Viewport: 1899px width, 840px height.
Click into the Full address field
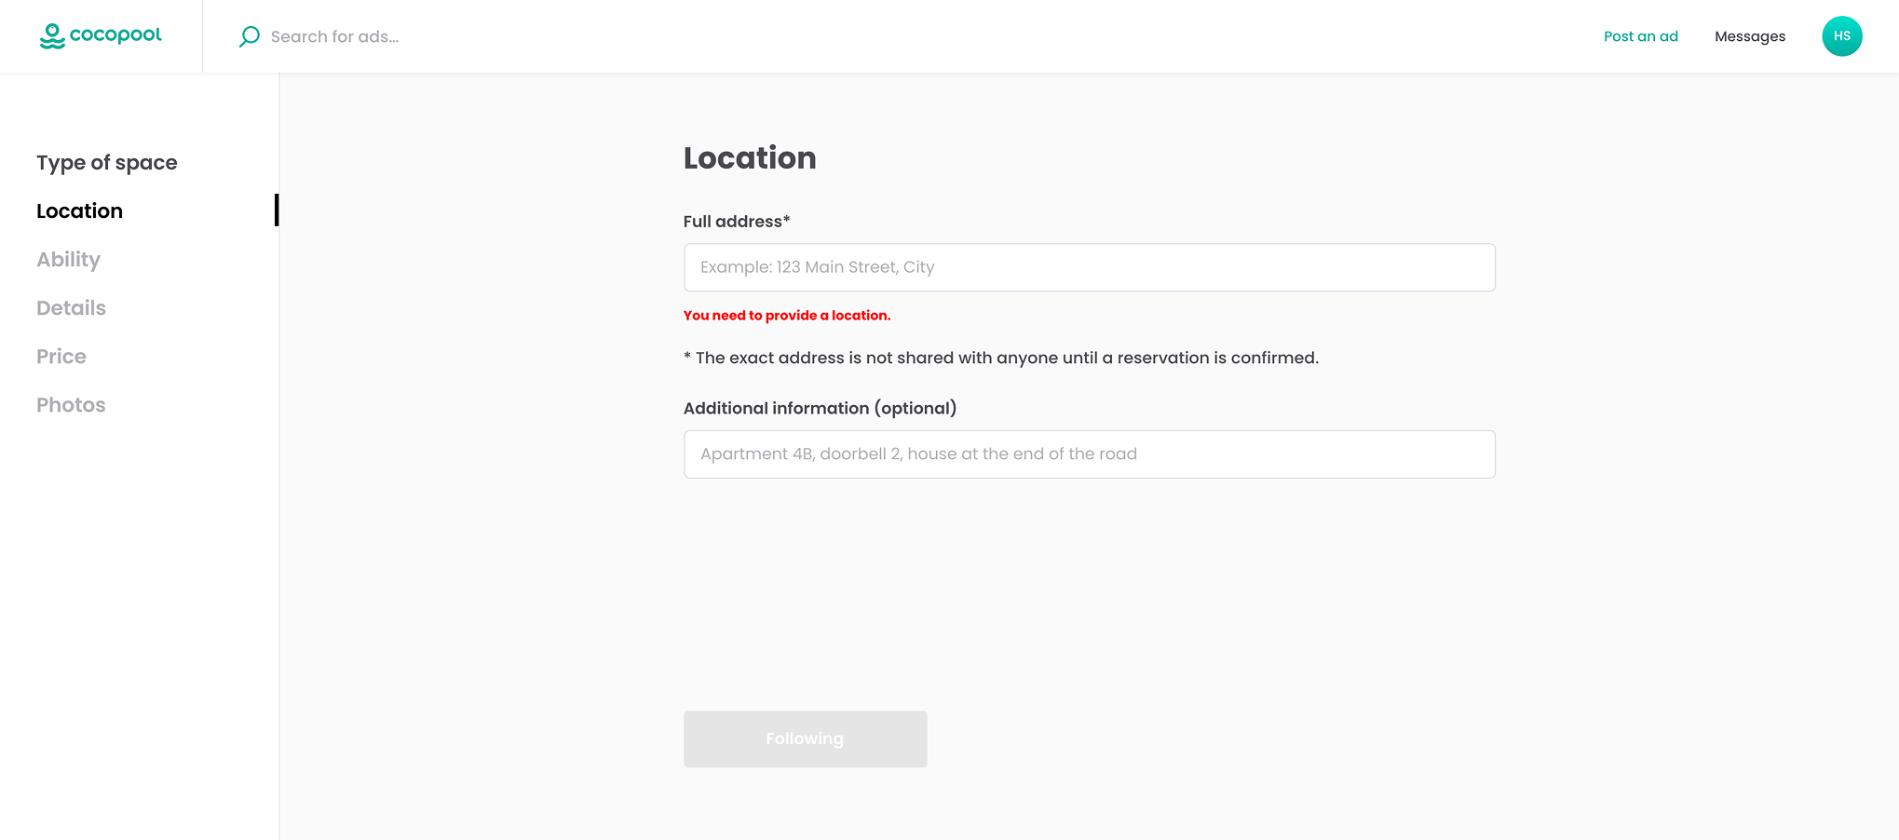[x=1089, y=267]
